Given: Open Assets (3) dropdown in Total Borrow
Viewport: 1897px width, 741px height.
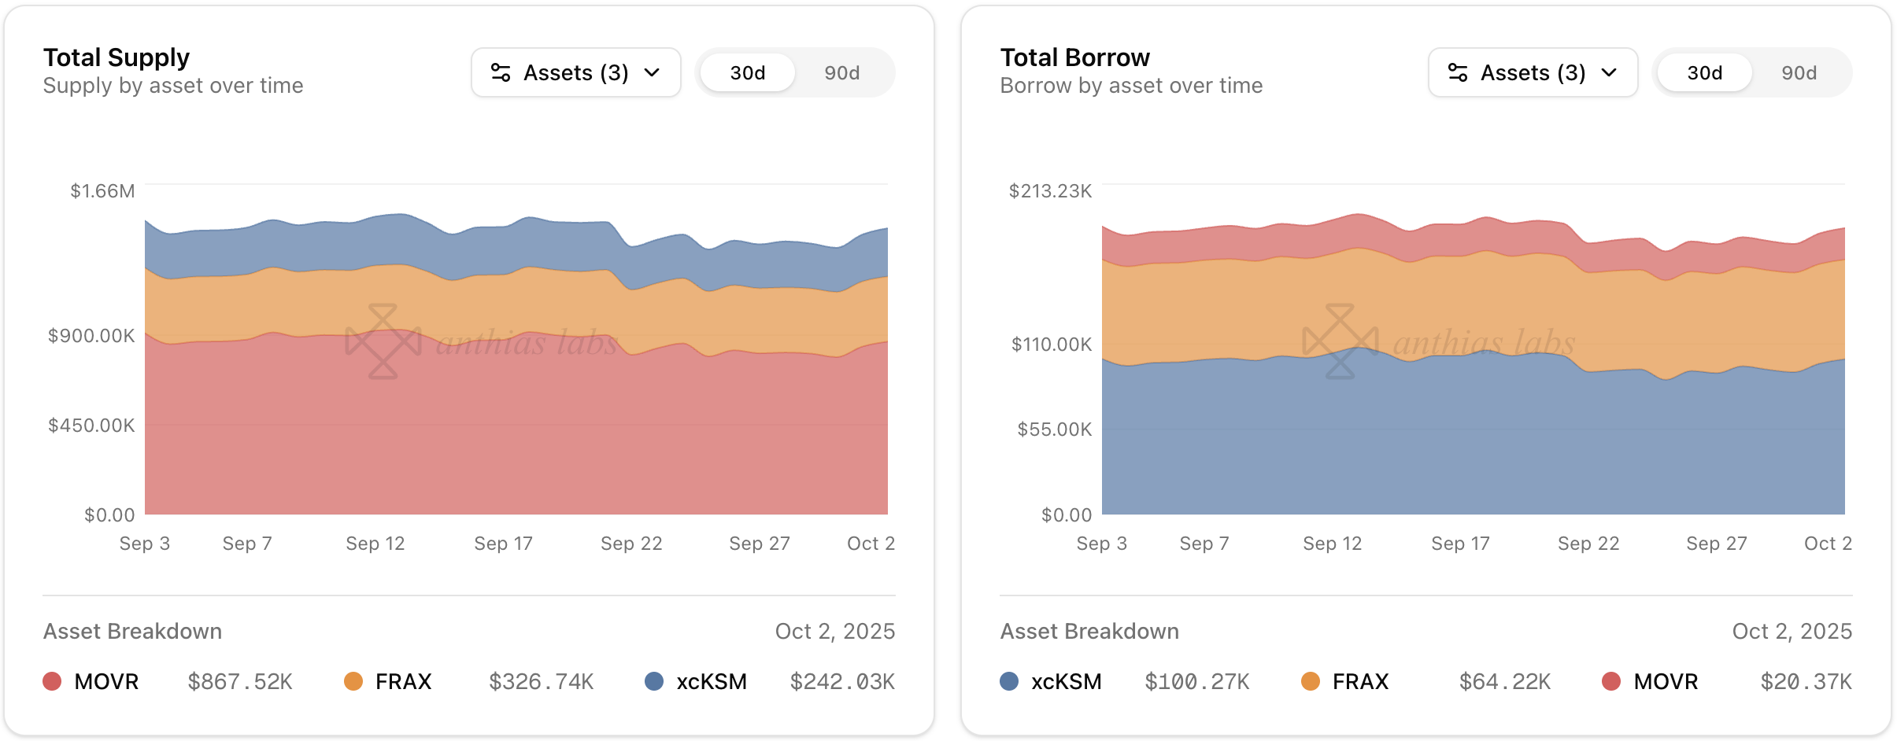Looking at the screenshot, I should (x=1533, y=73).
